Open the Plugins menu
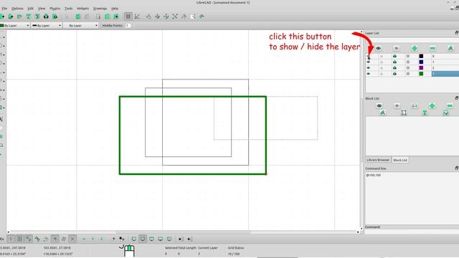Screen dimensions: 459x258 (x=55, y=9)
